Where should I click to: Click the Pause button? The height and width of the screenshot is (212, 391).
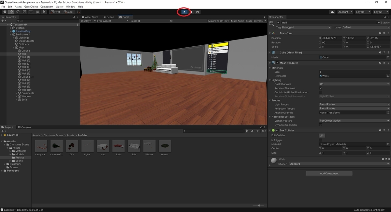tap(191, 12)
